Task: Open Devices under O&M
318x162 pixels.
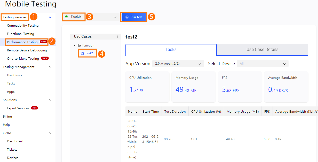Action: pos(13,158)
